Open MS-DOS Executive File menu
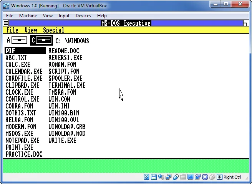The width and height of the screenshot is (252, 184). [x=12, y=30]
